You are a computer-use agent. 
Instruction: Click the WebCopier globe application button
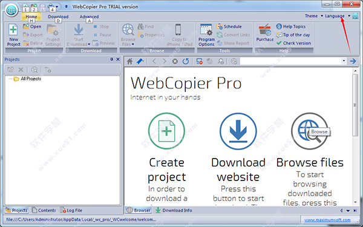(x=11, y=10)
